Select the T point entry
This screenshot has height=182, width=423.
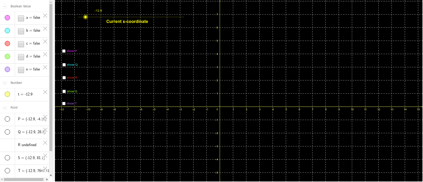click(x=33, y=171)
